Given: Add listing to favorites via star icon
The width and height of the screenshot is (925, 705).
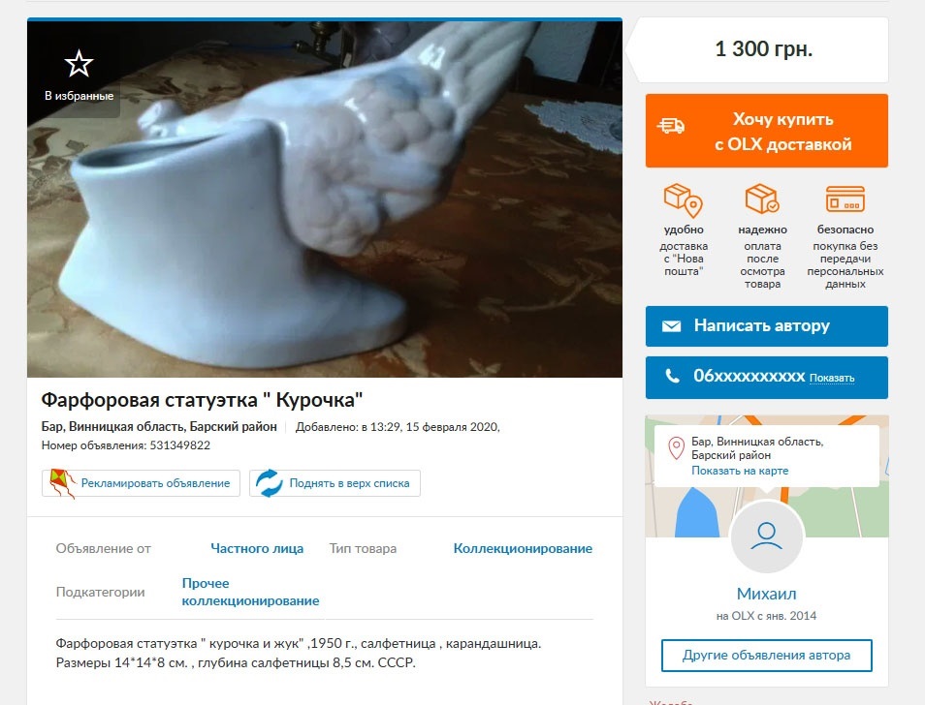Looking at the screenshot, I should point(80,64).
